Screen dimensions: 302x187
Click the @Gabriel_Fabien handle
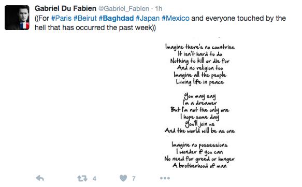(124, 9)
